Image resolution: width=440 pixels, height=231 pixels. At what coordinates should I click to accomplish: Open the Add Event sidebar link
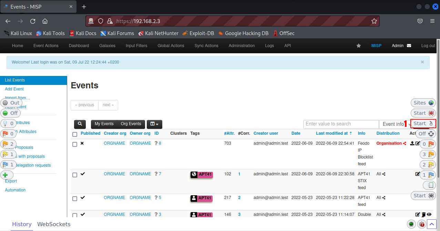(14, 89)
